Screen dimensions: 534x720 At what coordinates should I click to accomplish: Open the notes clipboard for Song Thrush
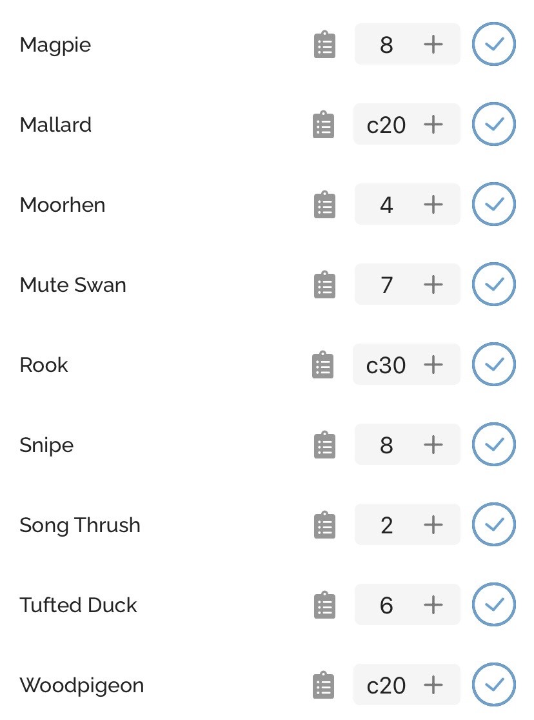[x=324, y=524]
